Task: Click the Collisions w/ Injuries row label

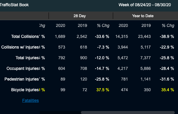Action: click(x=20, y=47)
